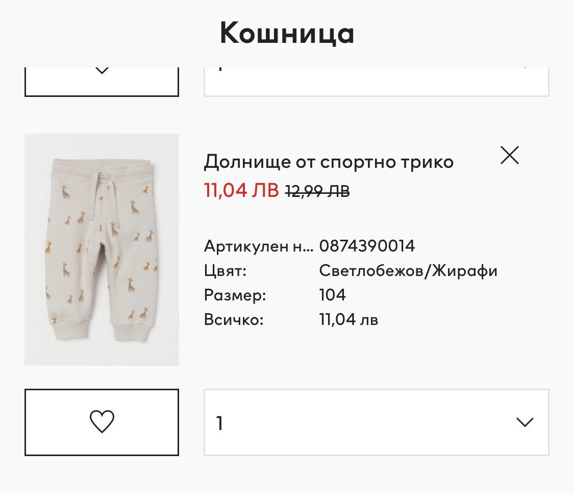
Task: Click the colour value 'Светлобежов/Жирафи'
Action: coord(408,271)
